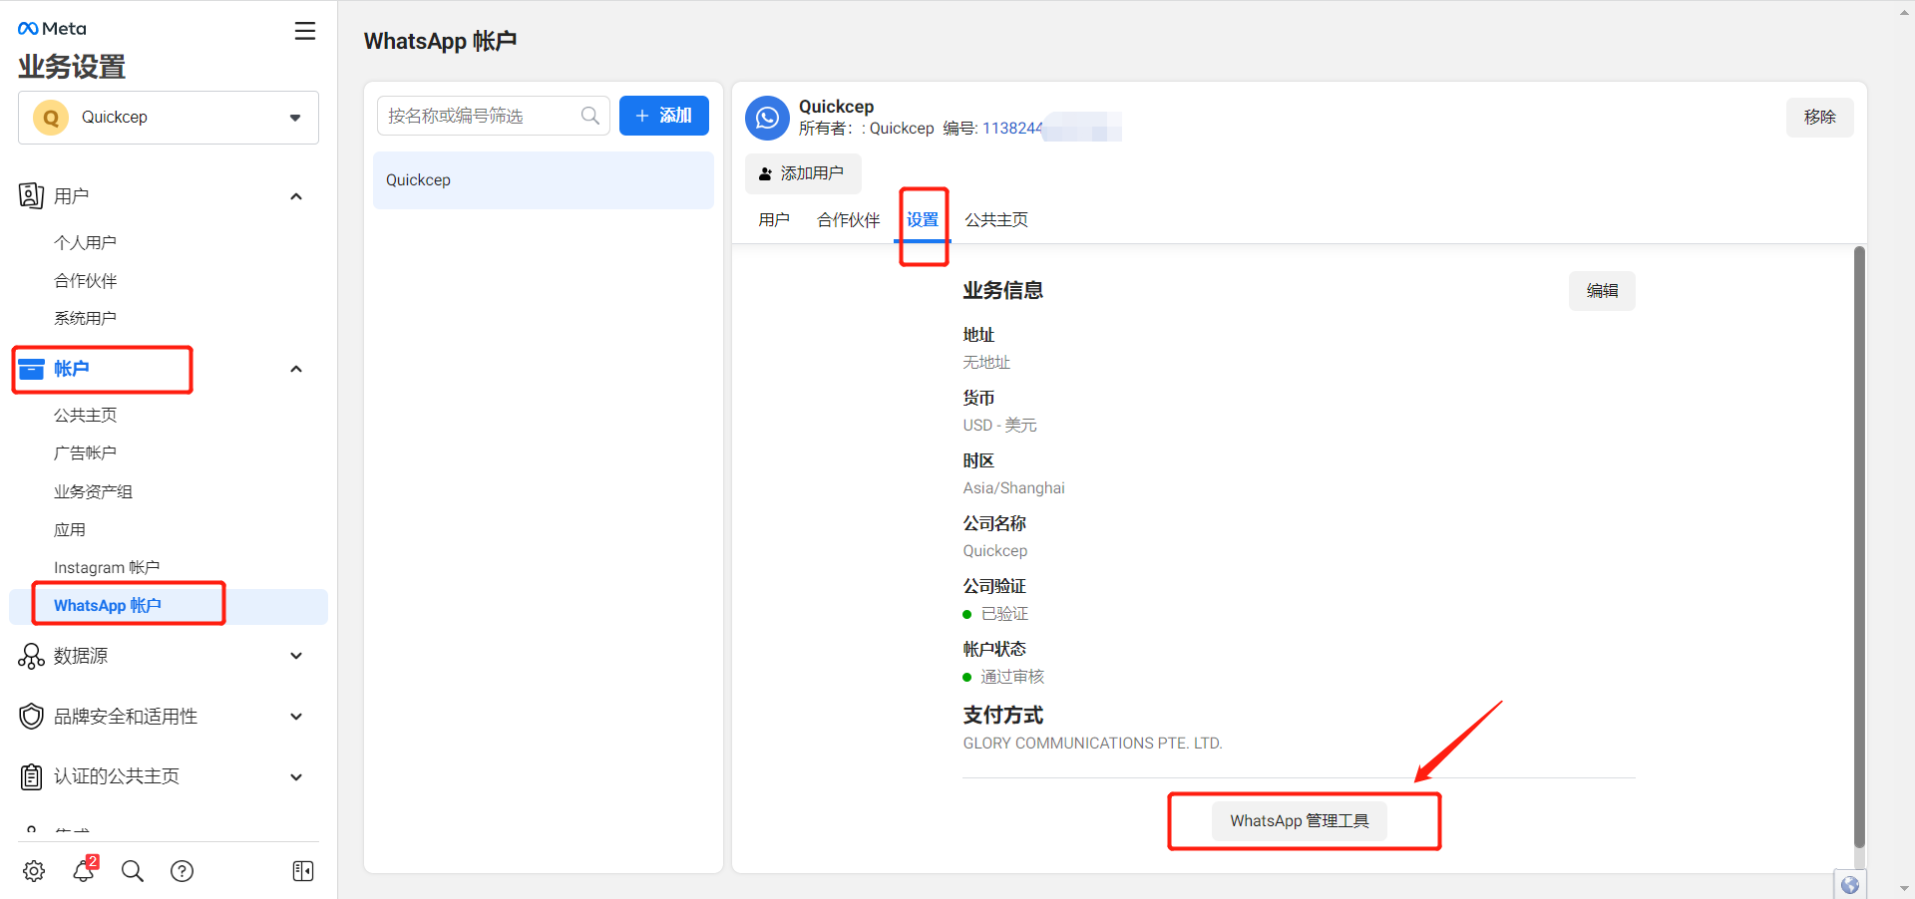Switch to the 设置 tab
The width and height of the screenshot is (1915, 899).
(x=923, y=219)
